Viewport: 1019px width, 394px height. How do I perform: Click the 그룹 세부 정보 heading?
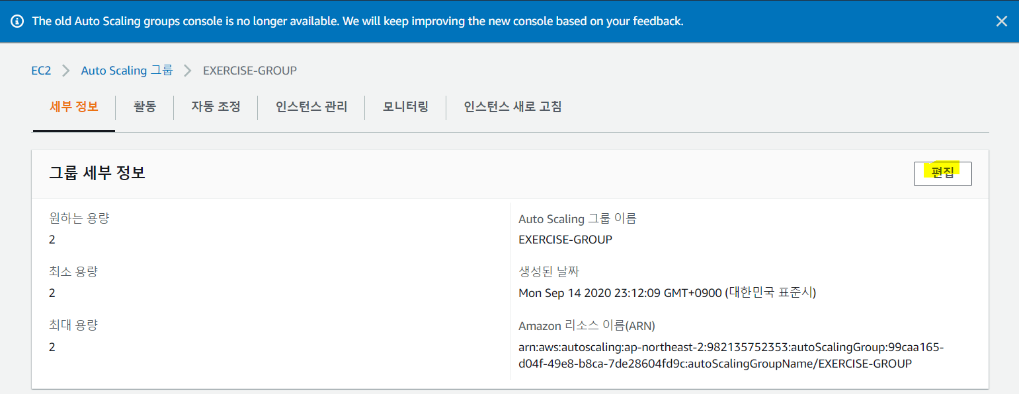coord(97,173)
